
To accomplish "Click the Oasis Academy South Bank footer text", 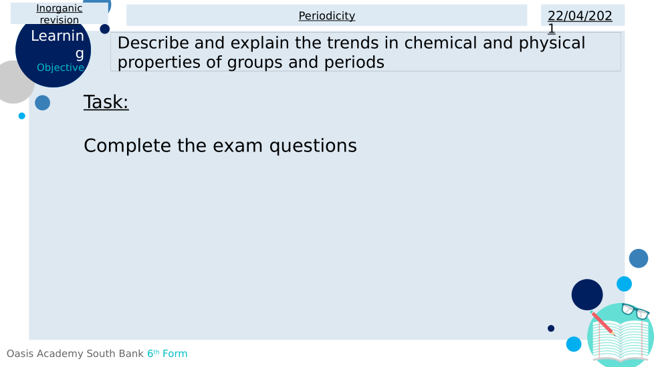I will pos(75,354).
